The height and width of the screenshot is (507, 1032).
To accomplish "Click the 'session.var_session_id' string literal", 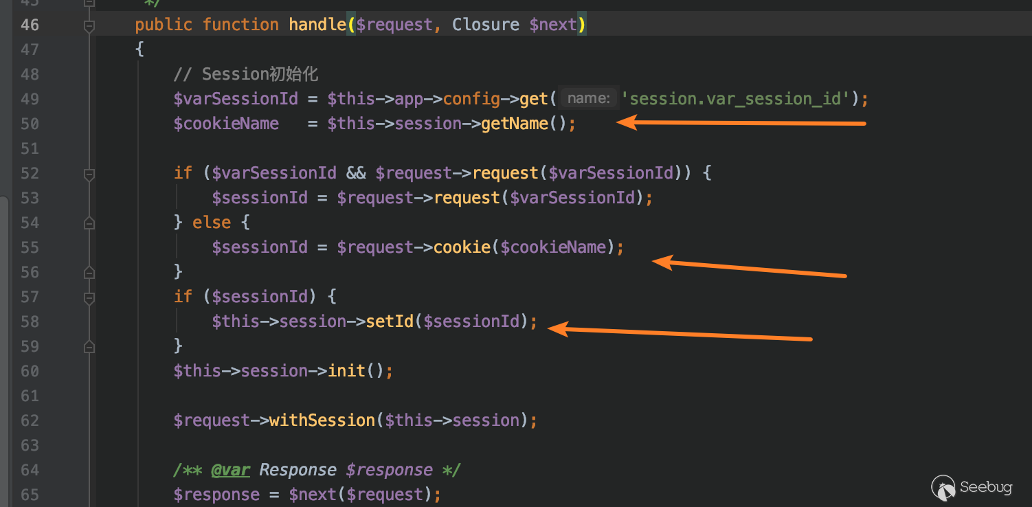I will 736,99.
